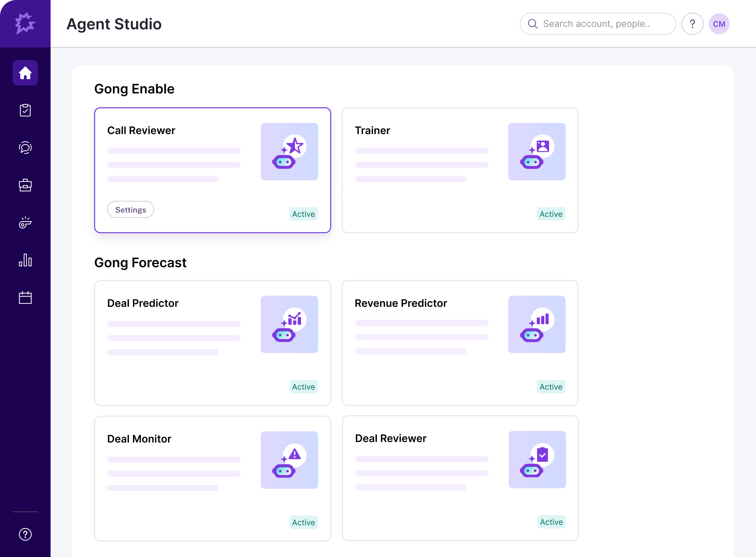Click the Gong logo in sidebar
This screenshot has height=557, width=756.
pyautogui.click(x=25, y=23)
